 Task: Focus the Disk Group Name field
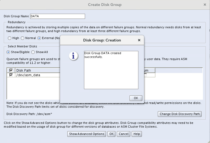pos(58,16)
